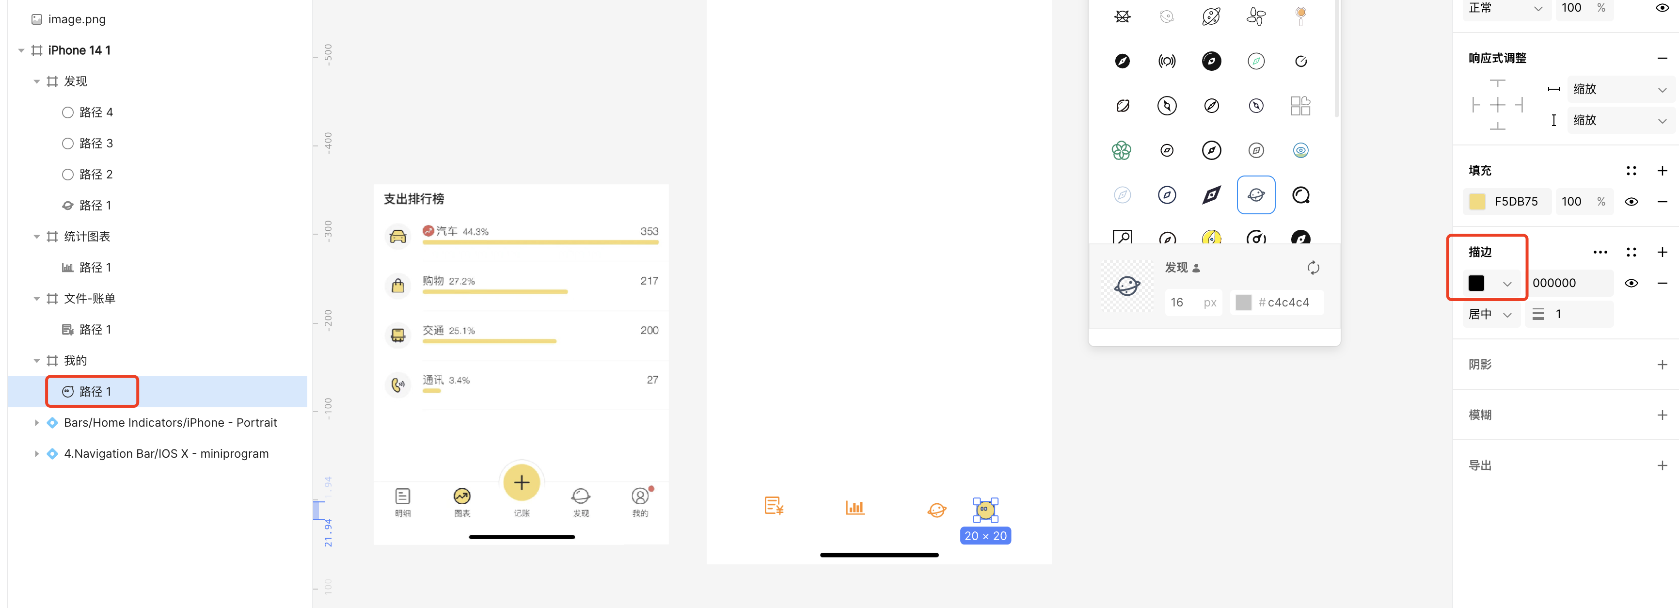Click the circular refresh icon in panel
Image resolution: width=1679 pixels, height=608 pixels.
pos(1314,267)
